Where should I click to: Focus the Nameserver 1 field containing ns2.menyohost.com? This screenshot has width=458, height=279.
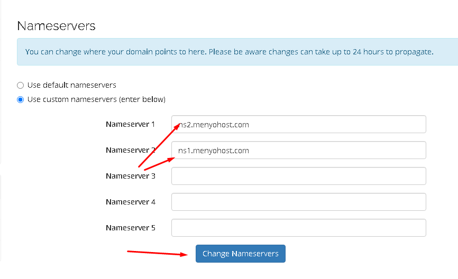[298, 124]
